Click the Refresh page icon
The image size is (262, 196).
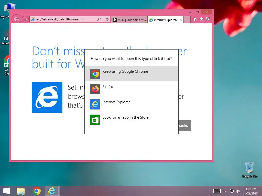click(x=107, y=19)
